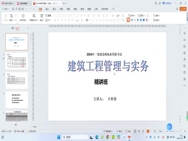
Task: Open the Paste 粘贴 dropdown arrow
Action: coord(13,20)
